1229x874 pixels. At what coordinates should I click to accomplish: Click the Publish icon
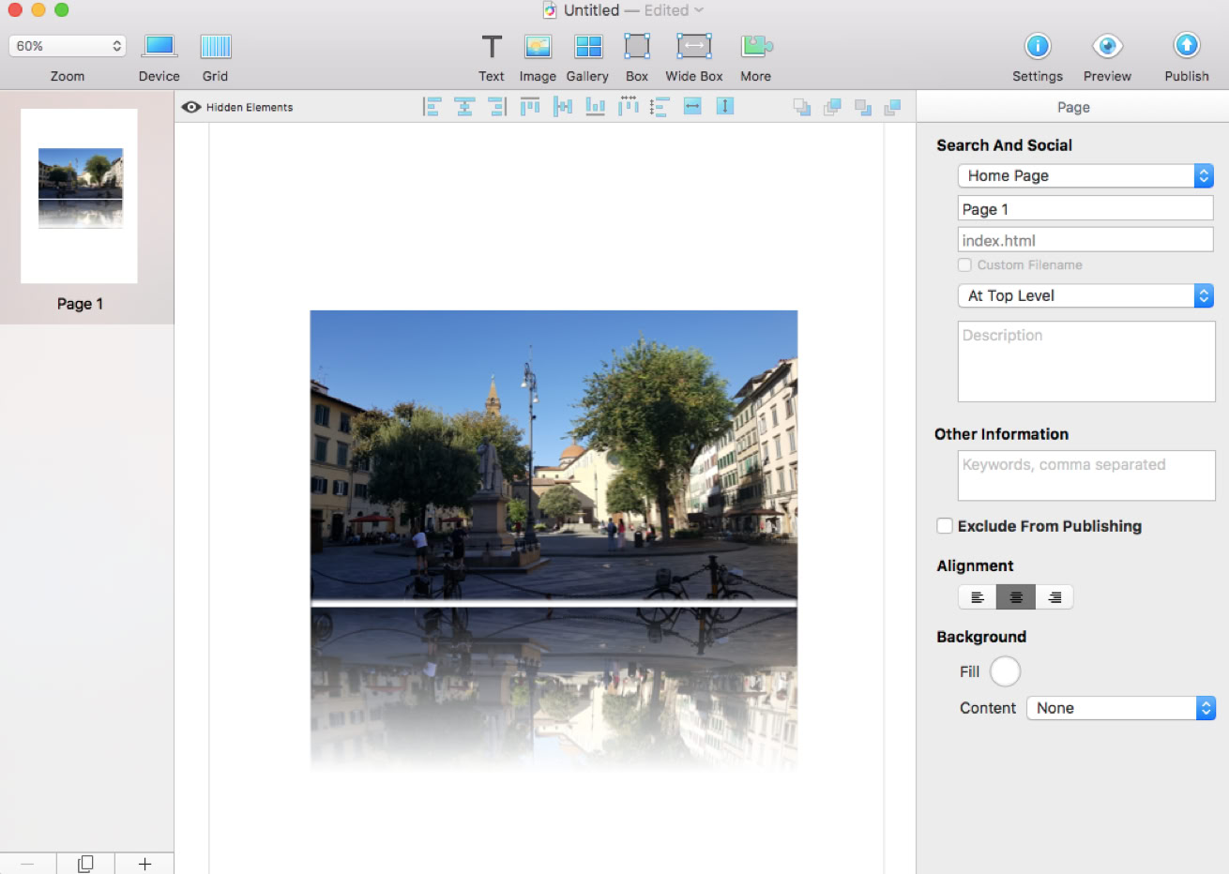[1186, 47]
